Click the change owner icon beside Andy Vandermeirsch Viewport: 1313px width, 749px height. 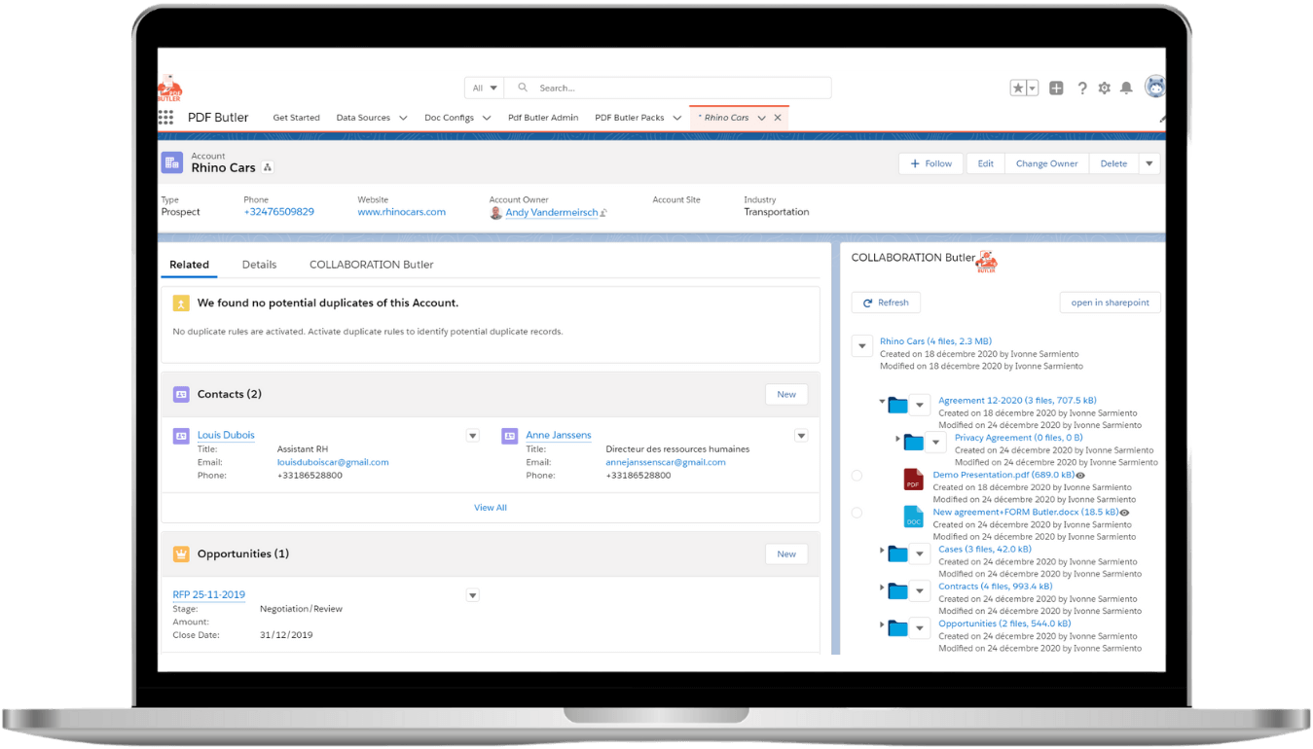point(603,213)
